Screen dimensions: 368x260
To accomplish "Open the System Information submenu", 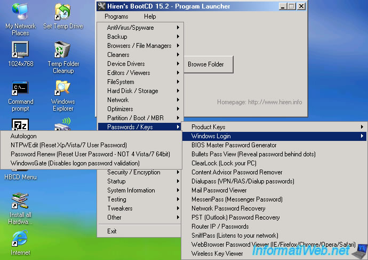I will [x=140, y=190].
